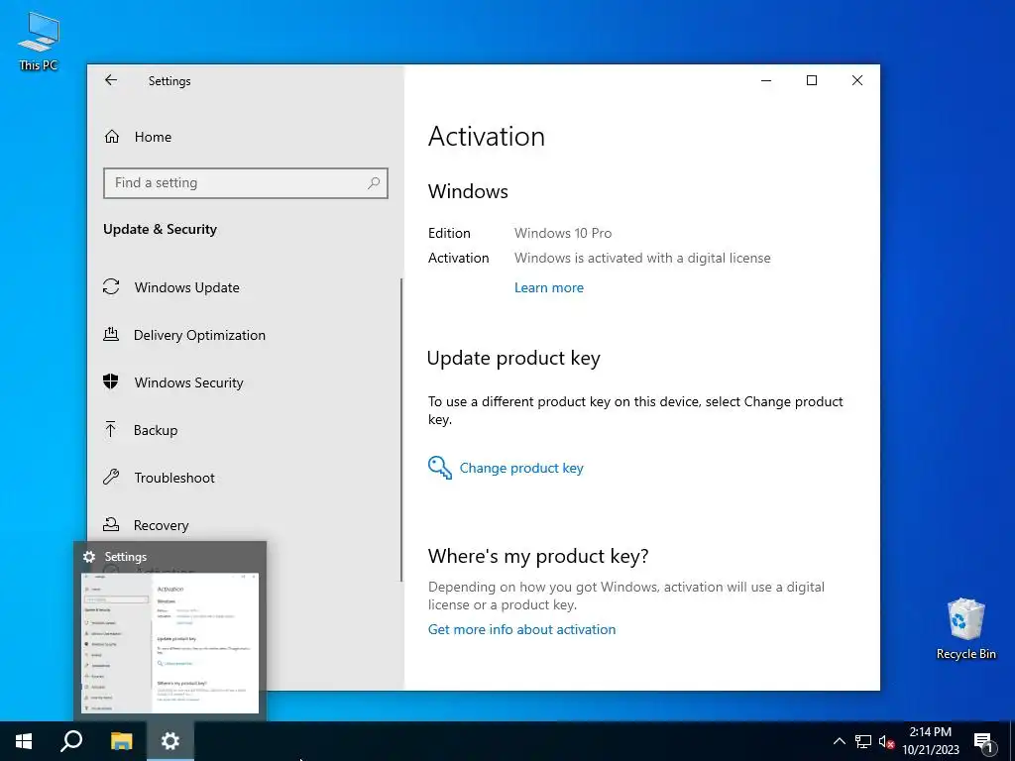This screenshot has height=761, width=1015.
Task: Click 'Windows is activated with a digital license'
Action: tap(642, 259)
